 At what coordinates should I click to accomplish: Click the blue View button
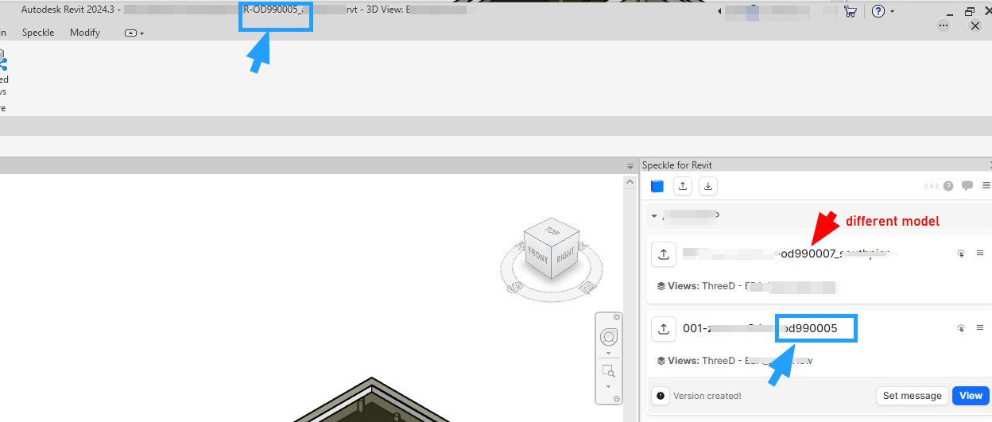click(x=971, y=396)
